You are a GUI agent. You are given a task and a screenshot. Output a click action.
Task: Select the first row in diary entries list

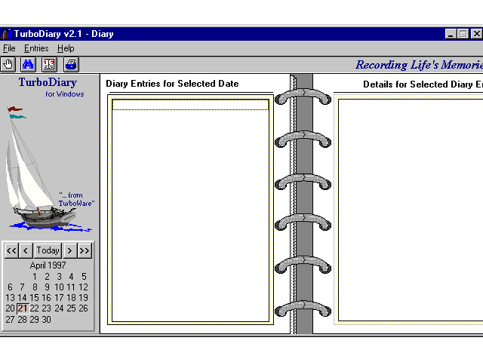pos(190,105)
